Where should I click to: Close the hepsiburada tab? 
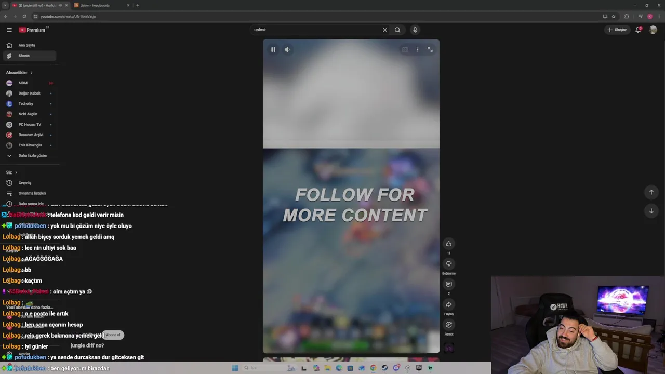click(x=128, y=5)
